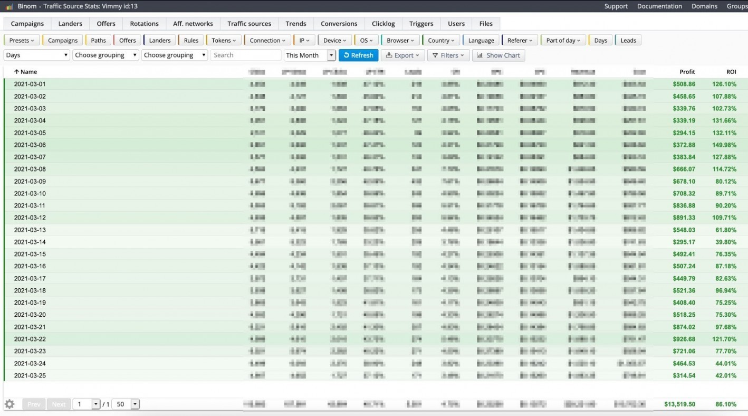Click the Search input field
Viewport: 748px width, 416px height.
pos(246,55)
